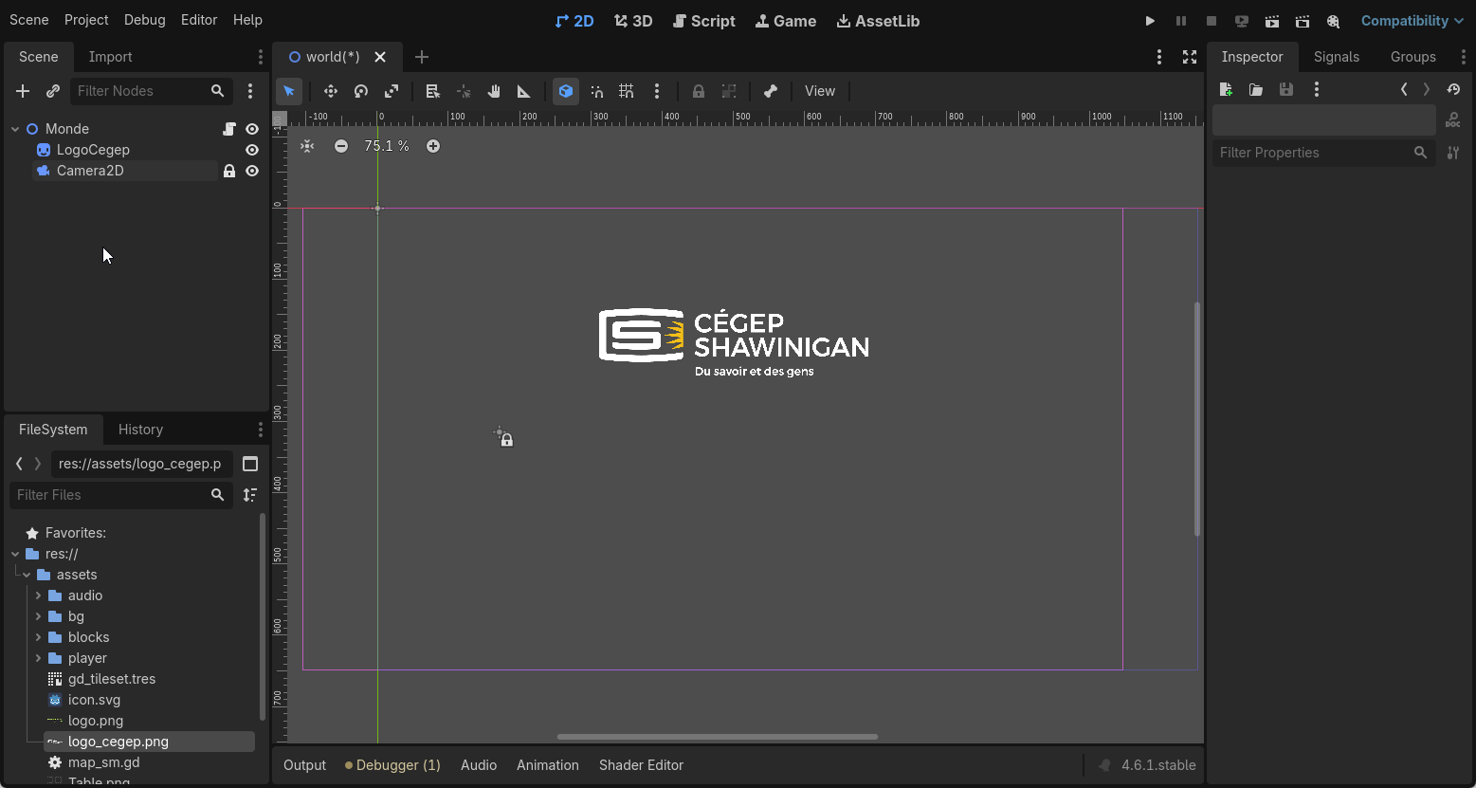The image size is (1476, 788).
Task: Open documentation for the inspected object
Action: pos(1453,120)
